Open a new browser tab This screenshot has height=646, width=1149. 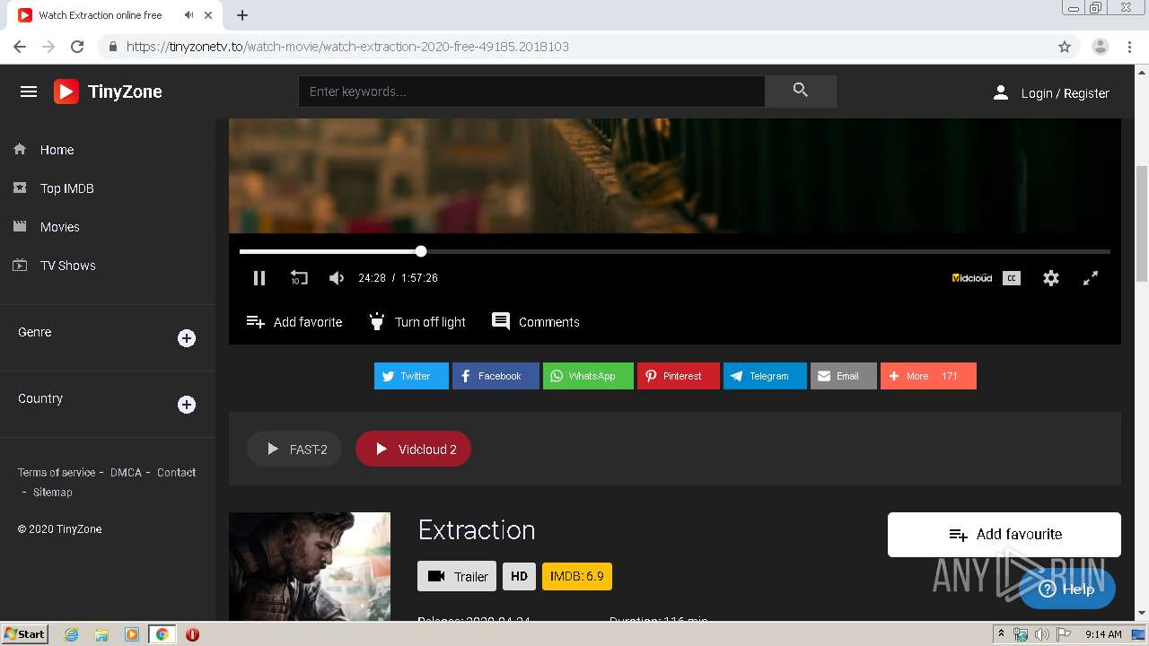(x=242, y=15)
